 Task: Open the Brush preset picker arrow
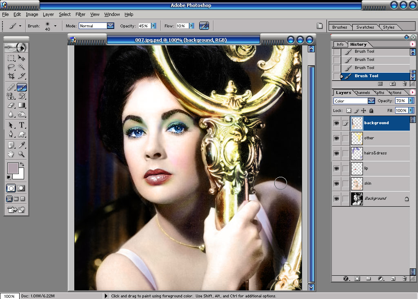point(55,26)
